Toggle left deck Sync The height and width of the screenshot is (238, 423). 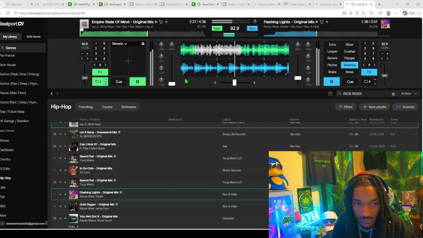pos(217,28)
